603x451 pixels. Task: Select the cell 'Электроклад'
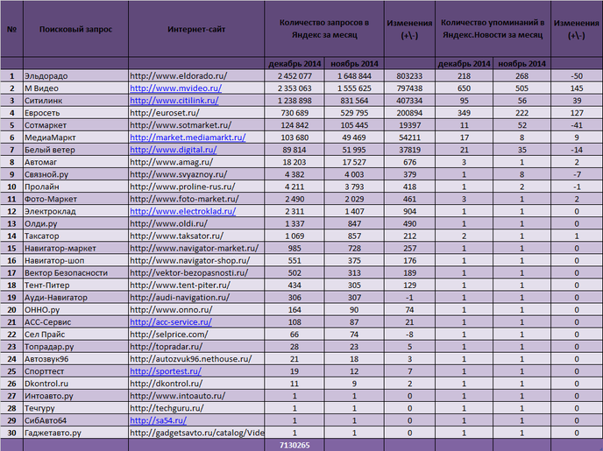click(x=75, y=211)
